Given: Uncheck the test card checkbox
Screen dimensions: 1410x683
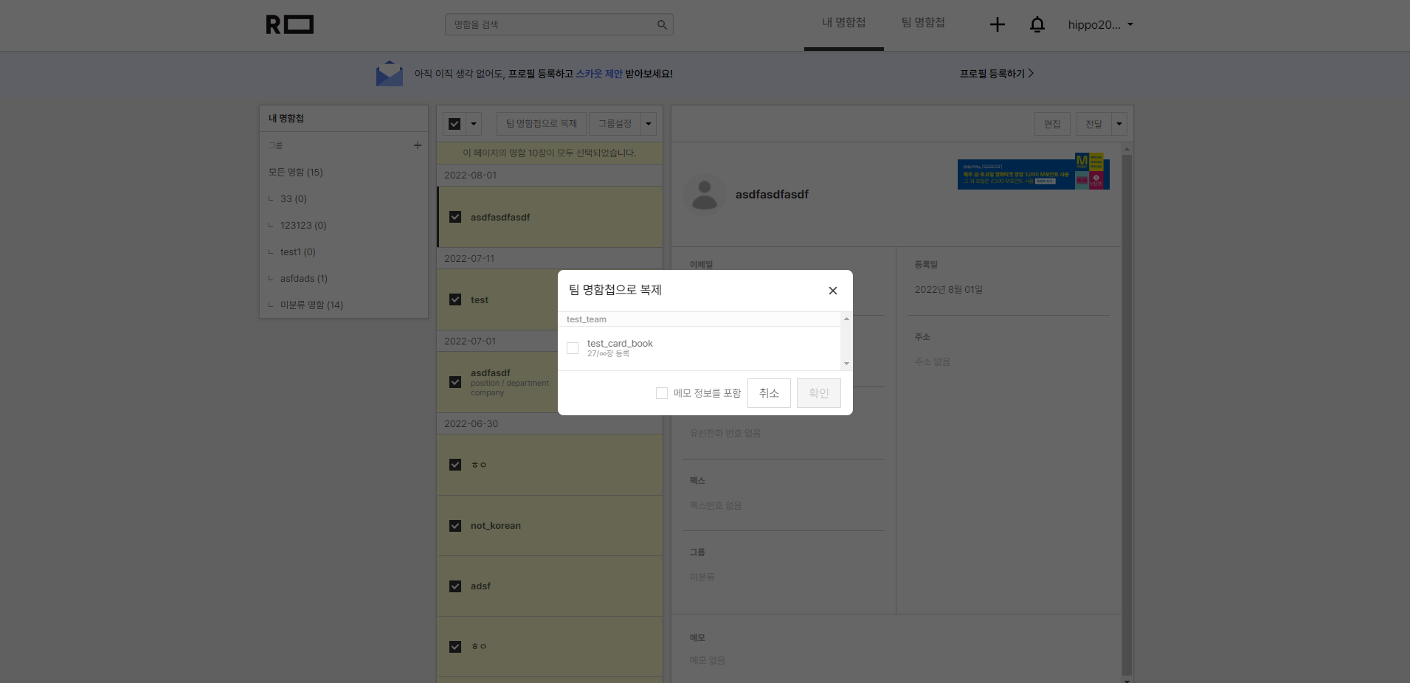Looking at the screenshot, I should tap(455, 299).
